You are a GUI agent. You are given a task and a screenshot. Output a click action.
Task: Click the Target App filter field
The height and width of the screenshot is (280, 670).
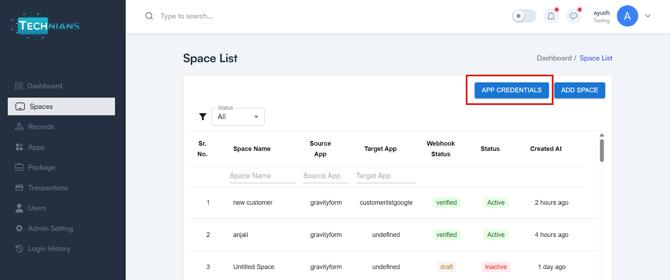click(x=385, y=176)
